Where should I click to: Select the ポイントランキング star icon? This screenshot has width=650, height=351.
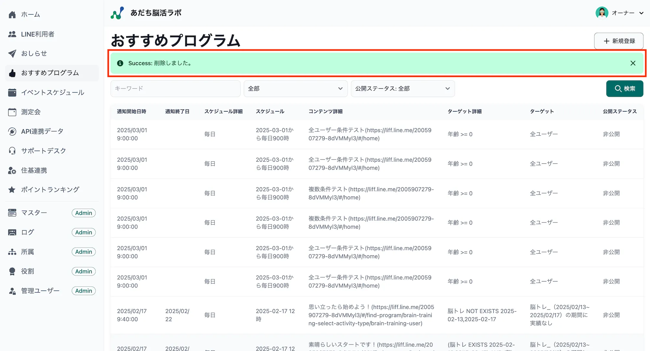[x=12, y=189]
